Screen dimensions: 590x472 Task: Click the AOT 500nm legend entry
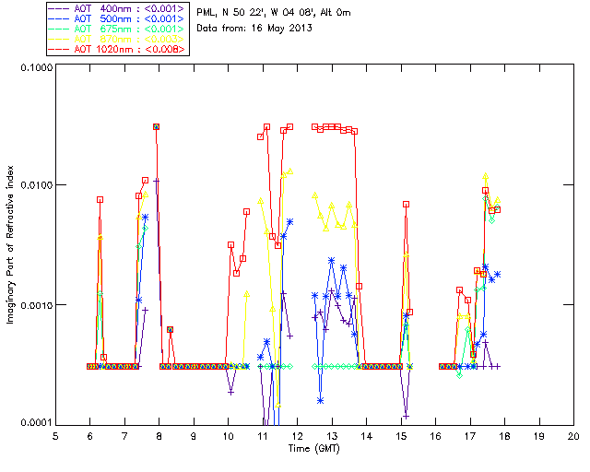(x=117, y=18)
